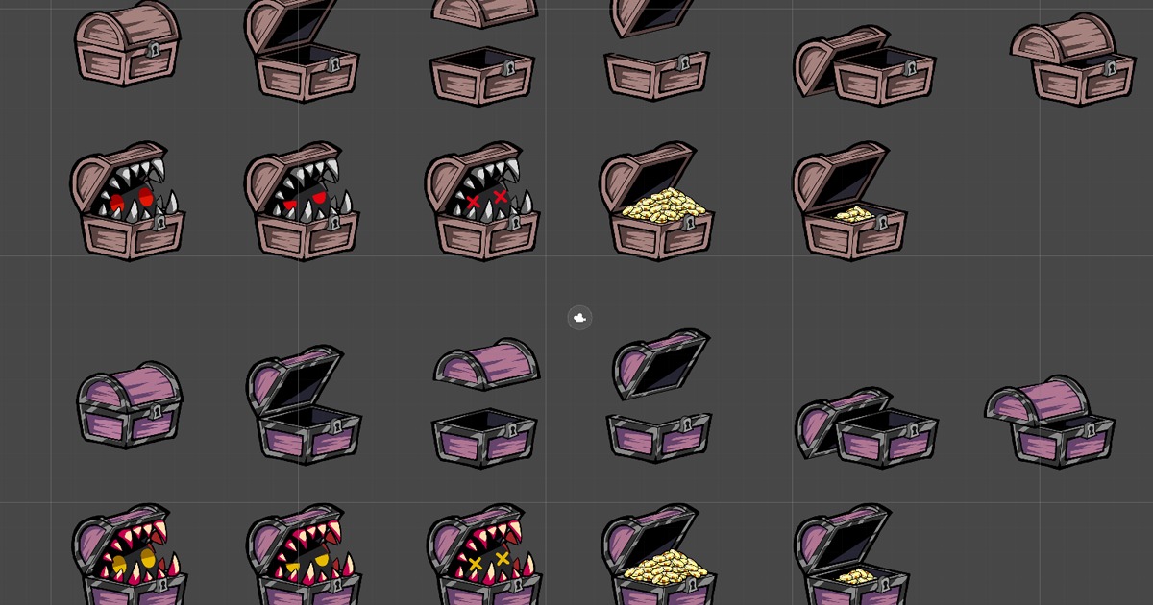The image size is (1153, 605).
Task: Select the detached purple chest lid sprite
Action: 485,365
